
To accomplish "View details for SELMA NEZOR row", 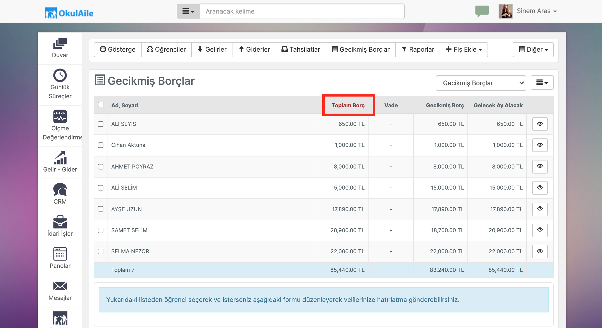I will pyautogui.click(x=540, y=251).
